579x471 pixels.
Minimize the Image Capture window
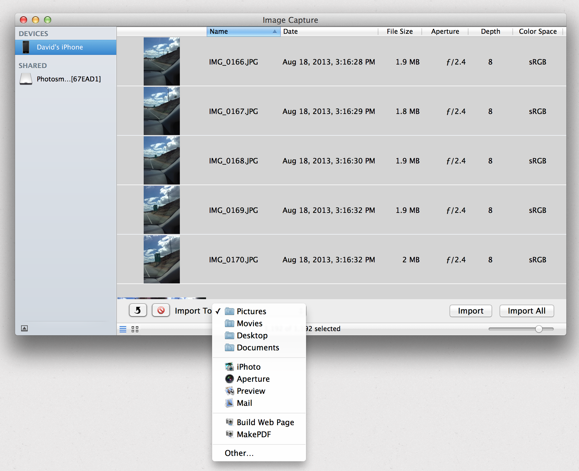(x=36, y=20)
